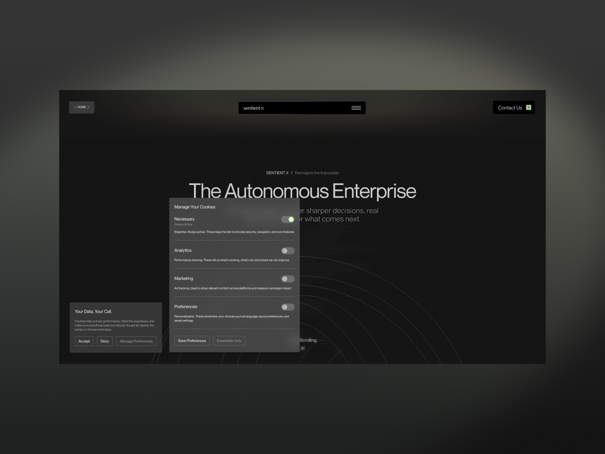Choose the Essentials Only button

click(x=229, y=340)
